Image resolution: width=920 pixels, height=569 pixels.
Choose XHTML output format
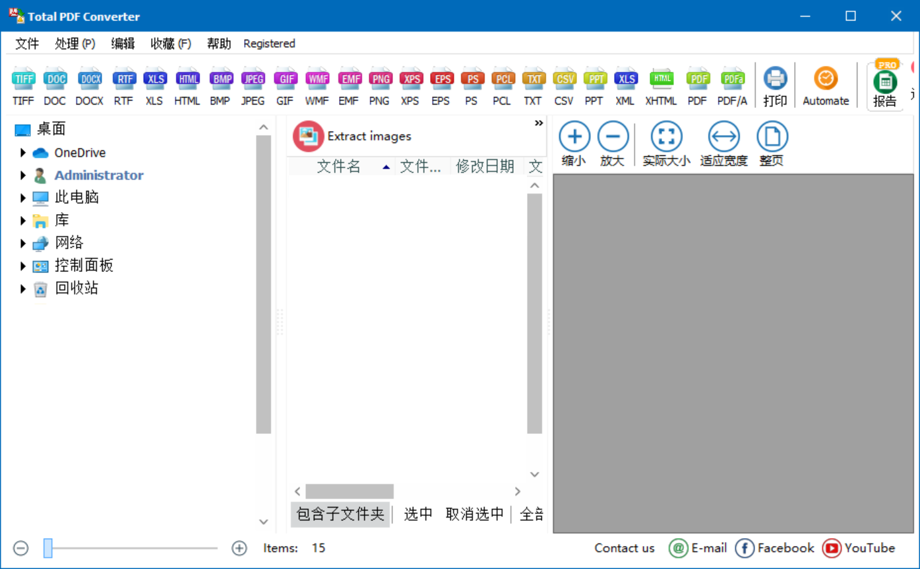[661, 86]
